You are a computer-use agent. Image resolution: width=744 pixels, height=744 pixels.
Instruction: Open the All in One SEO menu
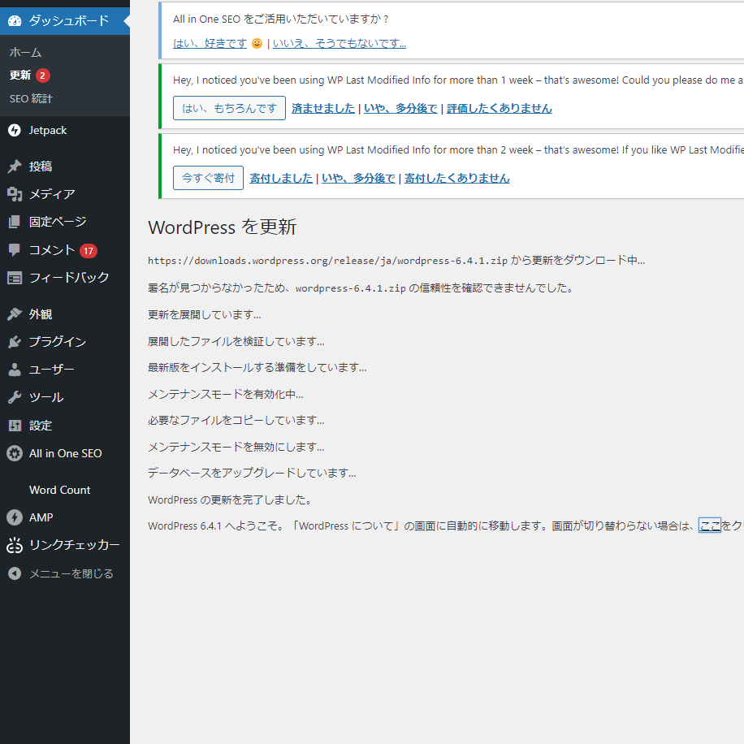tap(65, 453)
